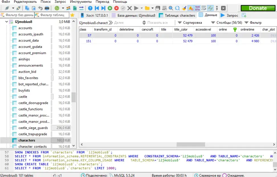Open the Столбцы (56/56) dropdown
277x177 pixels.
click(227, 23)
